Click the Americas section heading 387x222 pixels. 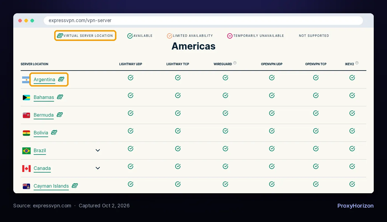193,46
